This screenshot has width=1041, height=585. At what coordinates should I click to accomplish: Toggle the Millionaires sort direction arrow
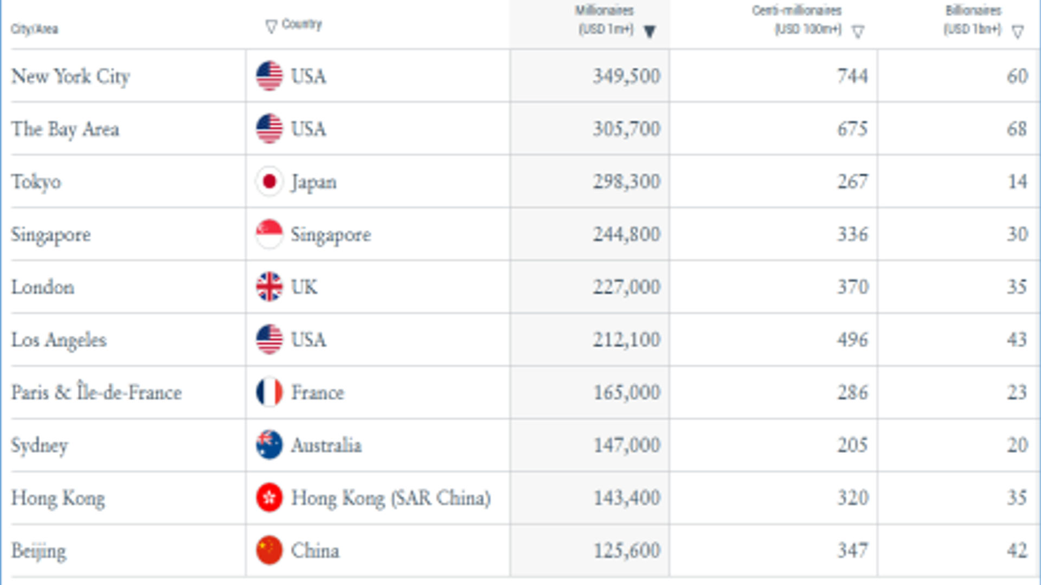[x=650, y=31]
